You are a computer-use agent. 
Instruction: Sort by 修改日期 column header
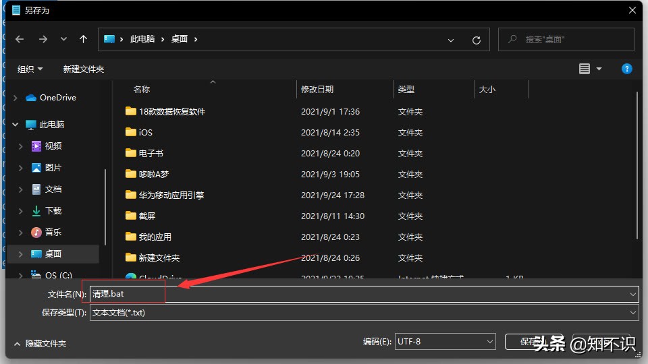(x=317, y=90)
